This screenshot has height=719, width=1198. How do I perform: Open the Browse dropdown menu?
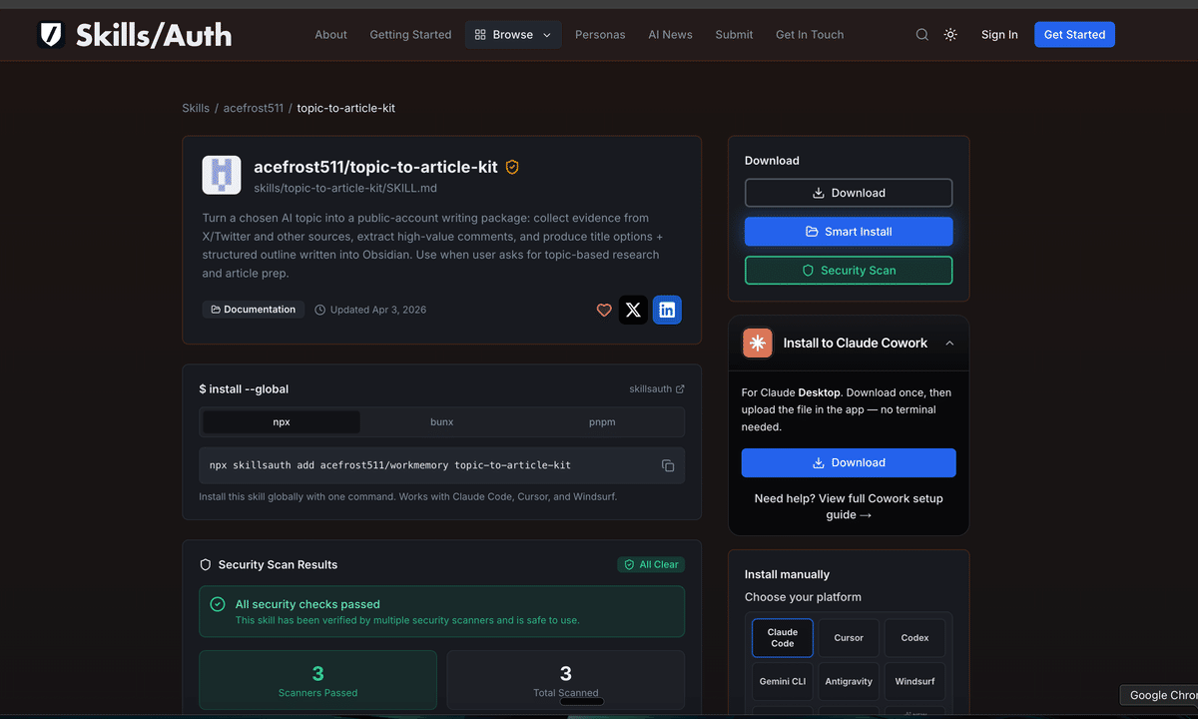[513, 35]
